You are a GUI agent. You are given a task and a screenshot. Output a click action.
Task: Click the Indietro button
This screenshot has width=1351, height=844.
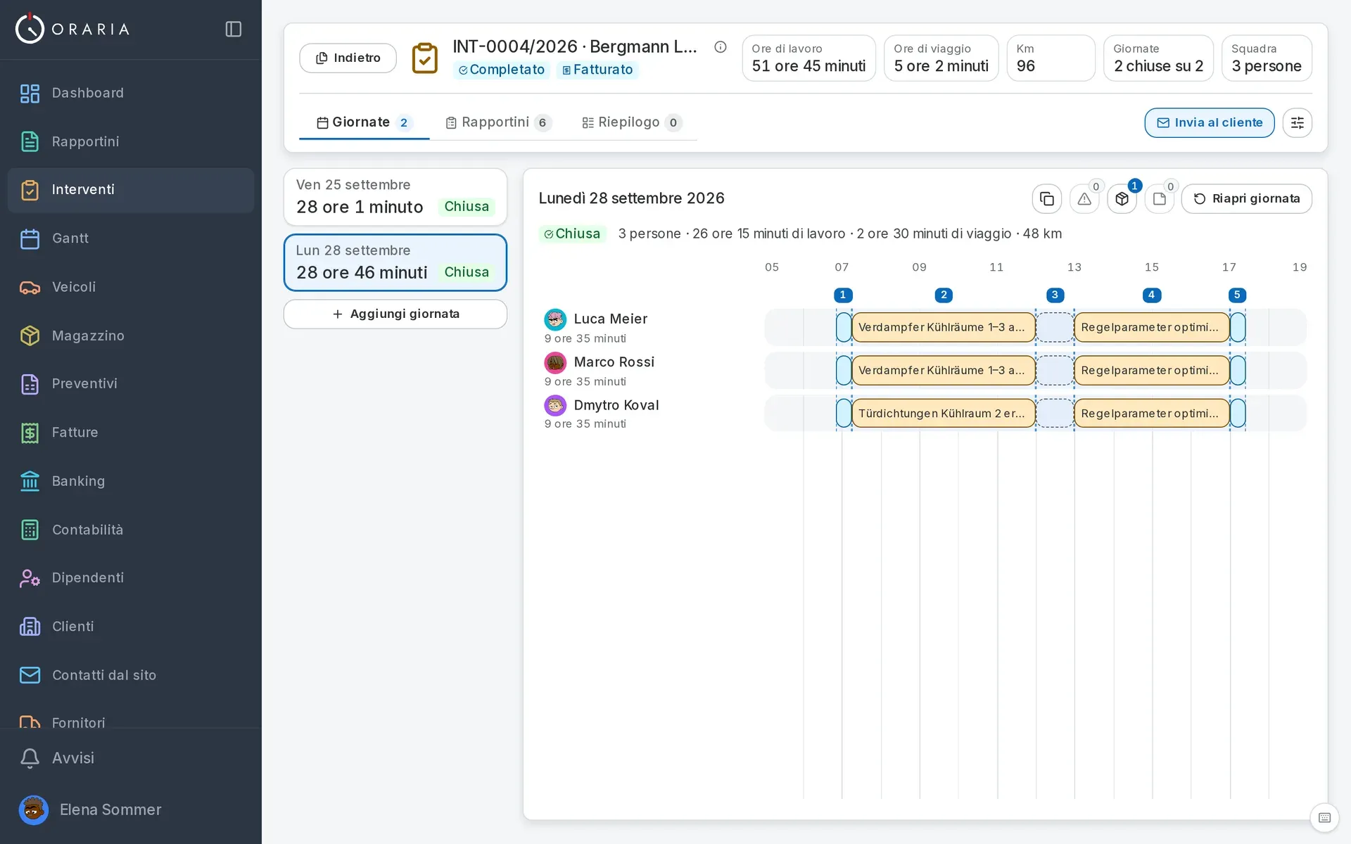(348, 58)
